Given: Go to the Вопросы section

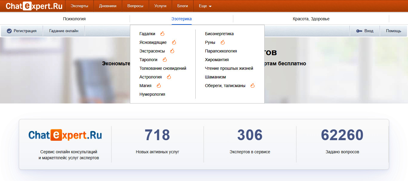Looking at the screenshot, I should (x=135, y=6).
